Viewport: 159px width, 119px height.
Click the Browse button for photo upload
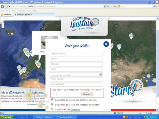[87, 94]
